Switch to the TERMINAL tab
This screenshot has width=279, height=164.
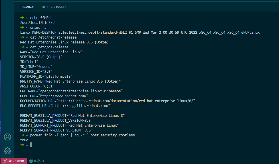point(27,7)
